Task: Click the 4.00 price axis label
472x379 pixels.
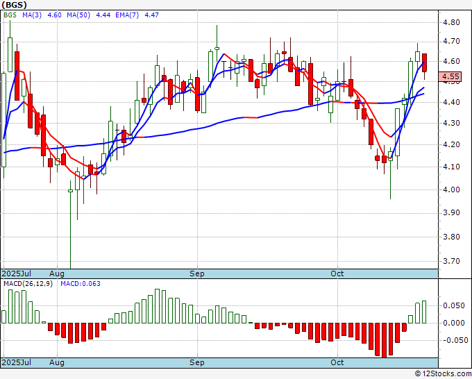Action: (x=451, y=189)
